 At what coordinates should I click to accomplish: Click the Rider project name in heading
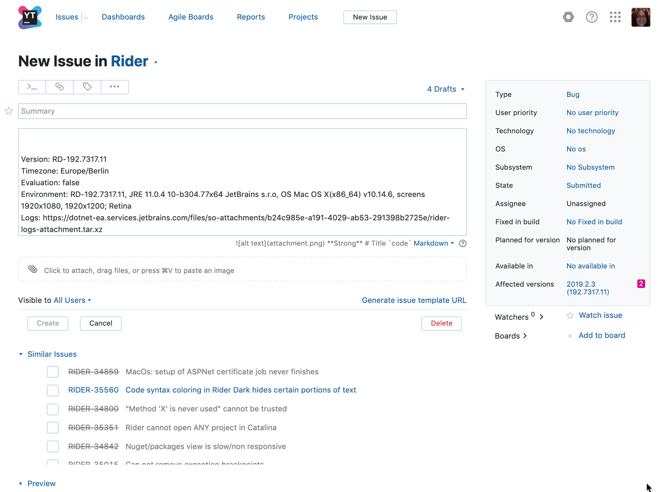[129, 61]
